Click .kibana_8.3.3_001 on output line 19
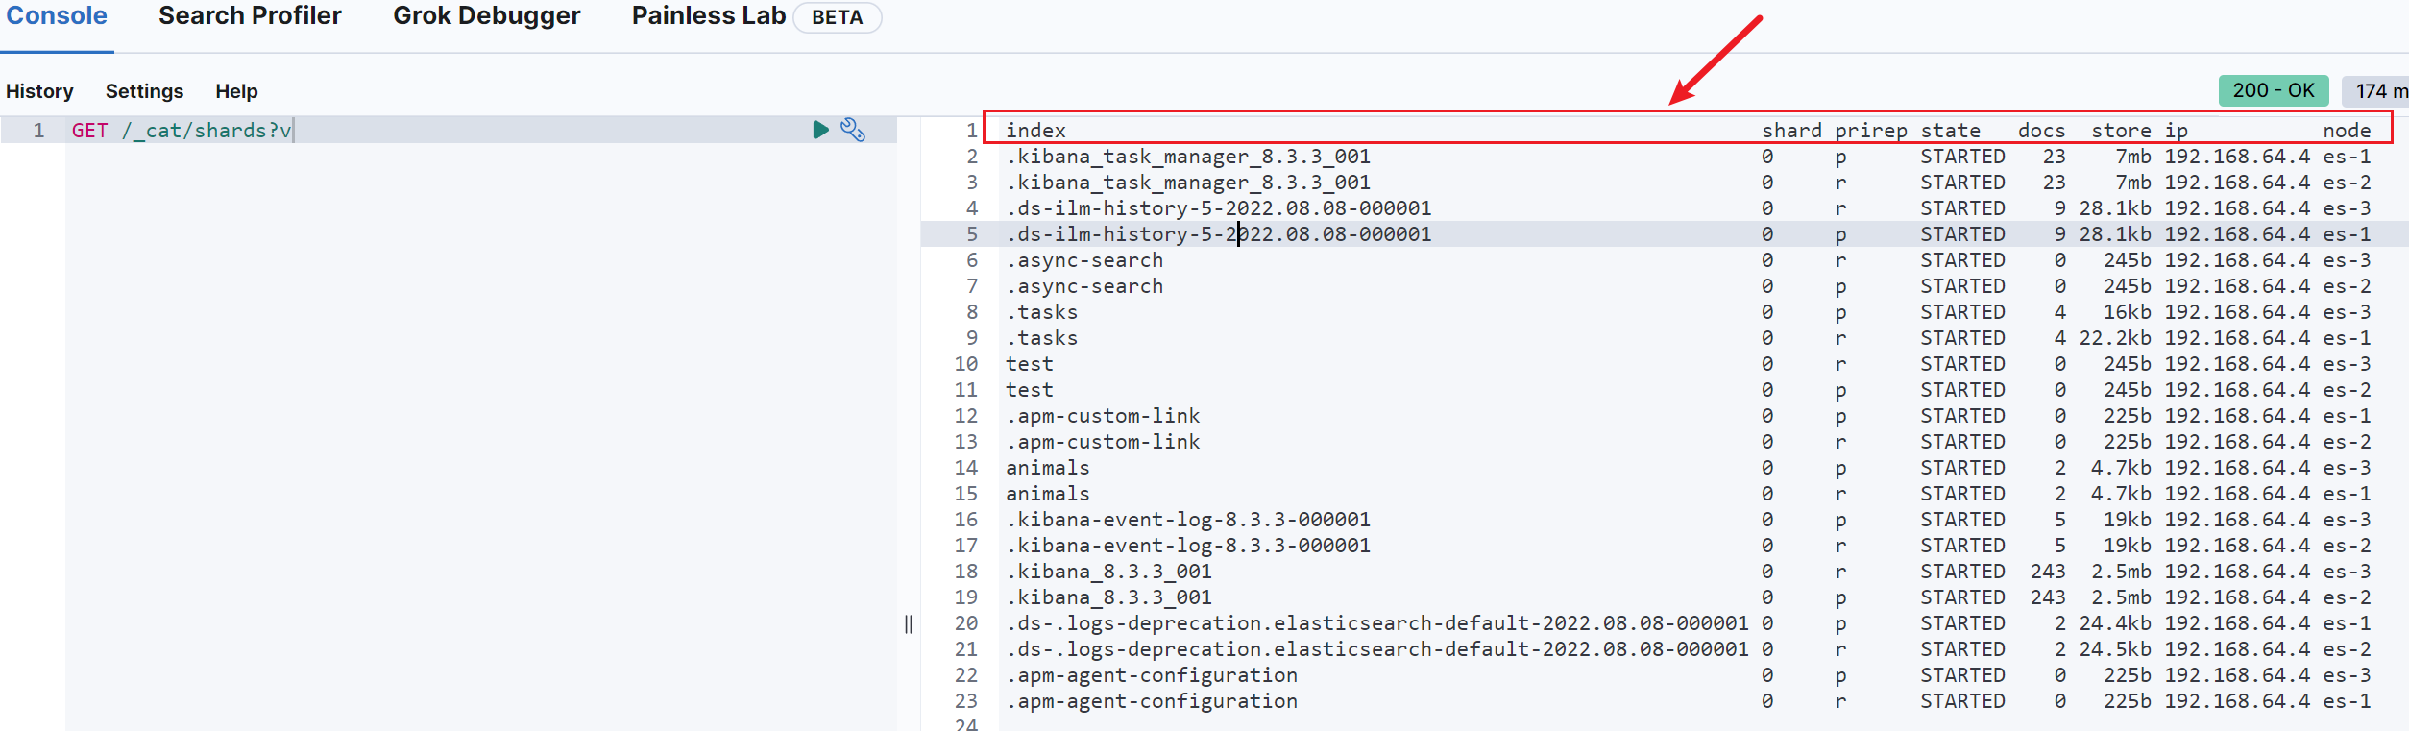Image resolution: width=2409 pixels, height=731 pixels. tap(1109, 597)
